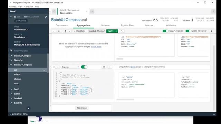The height and width of the screenshot is (124, 221).
Task: Open the View menu
Action: pos(20,7)
